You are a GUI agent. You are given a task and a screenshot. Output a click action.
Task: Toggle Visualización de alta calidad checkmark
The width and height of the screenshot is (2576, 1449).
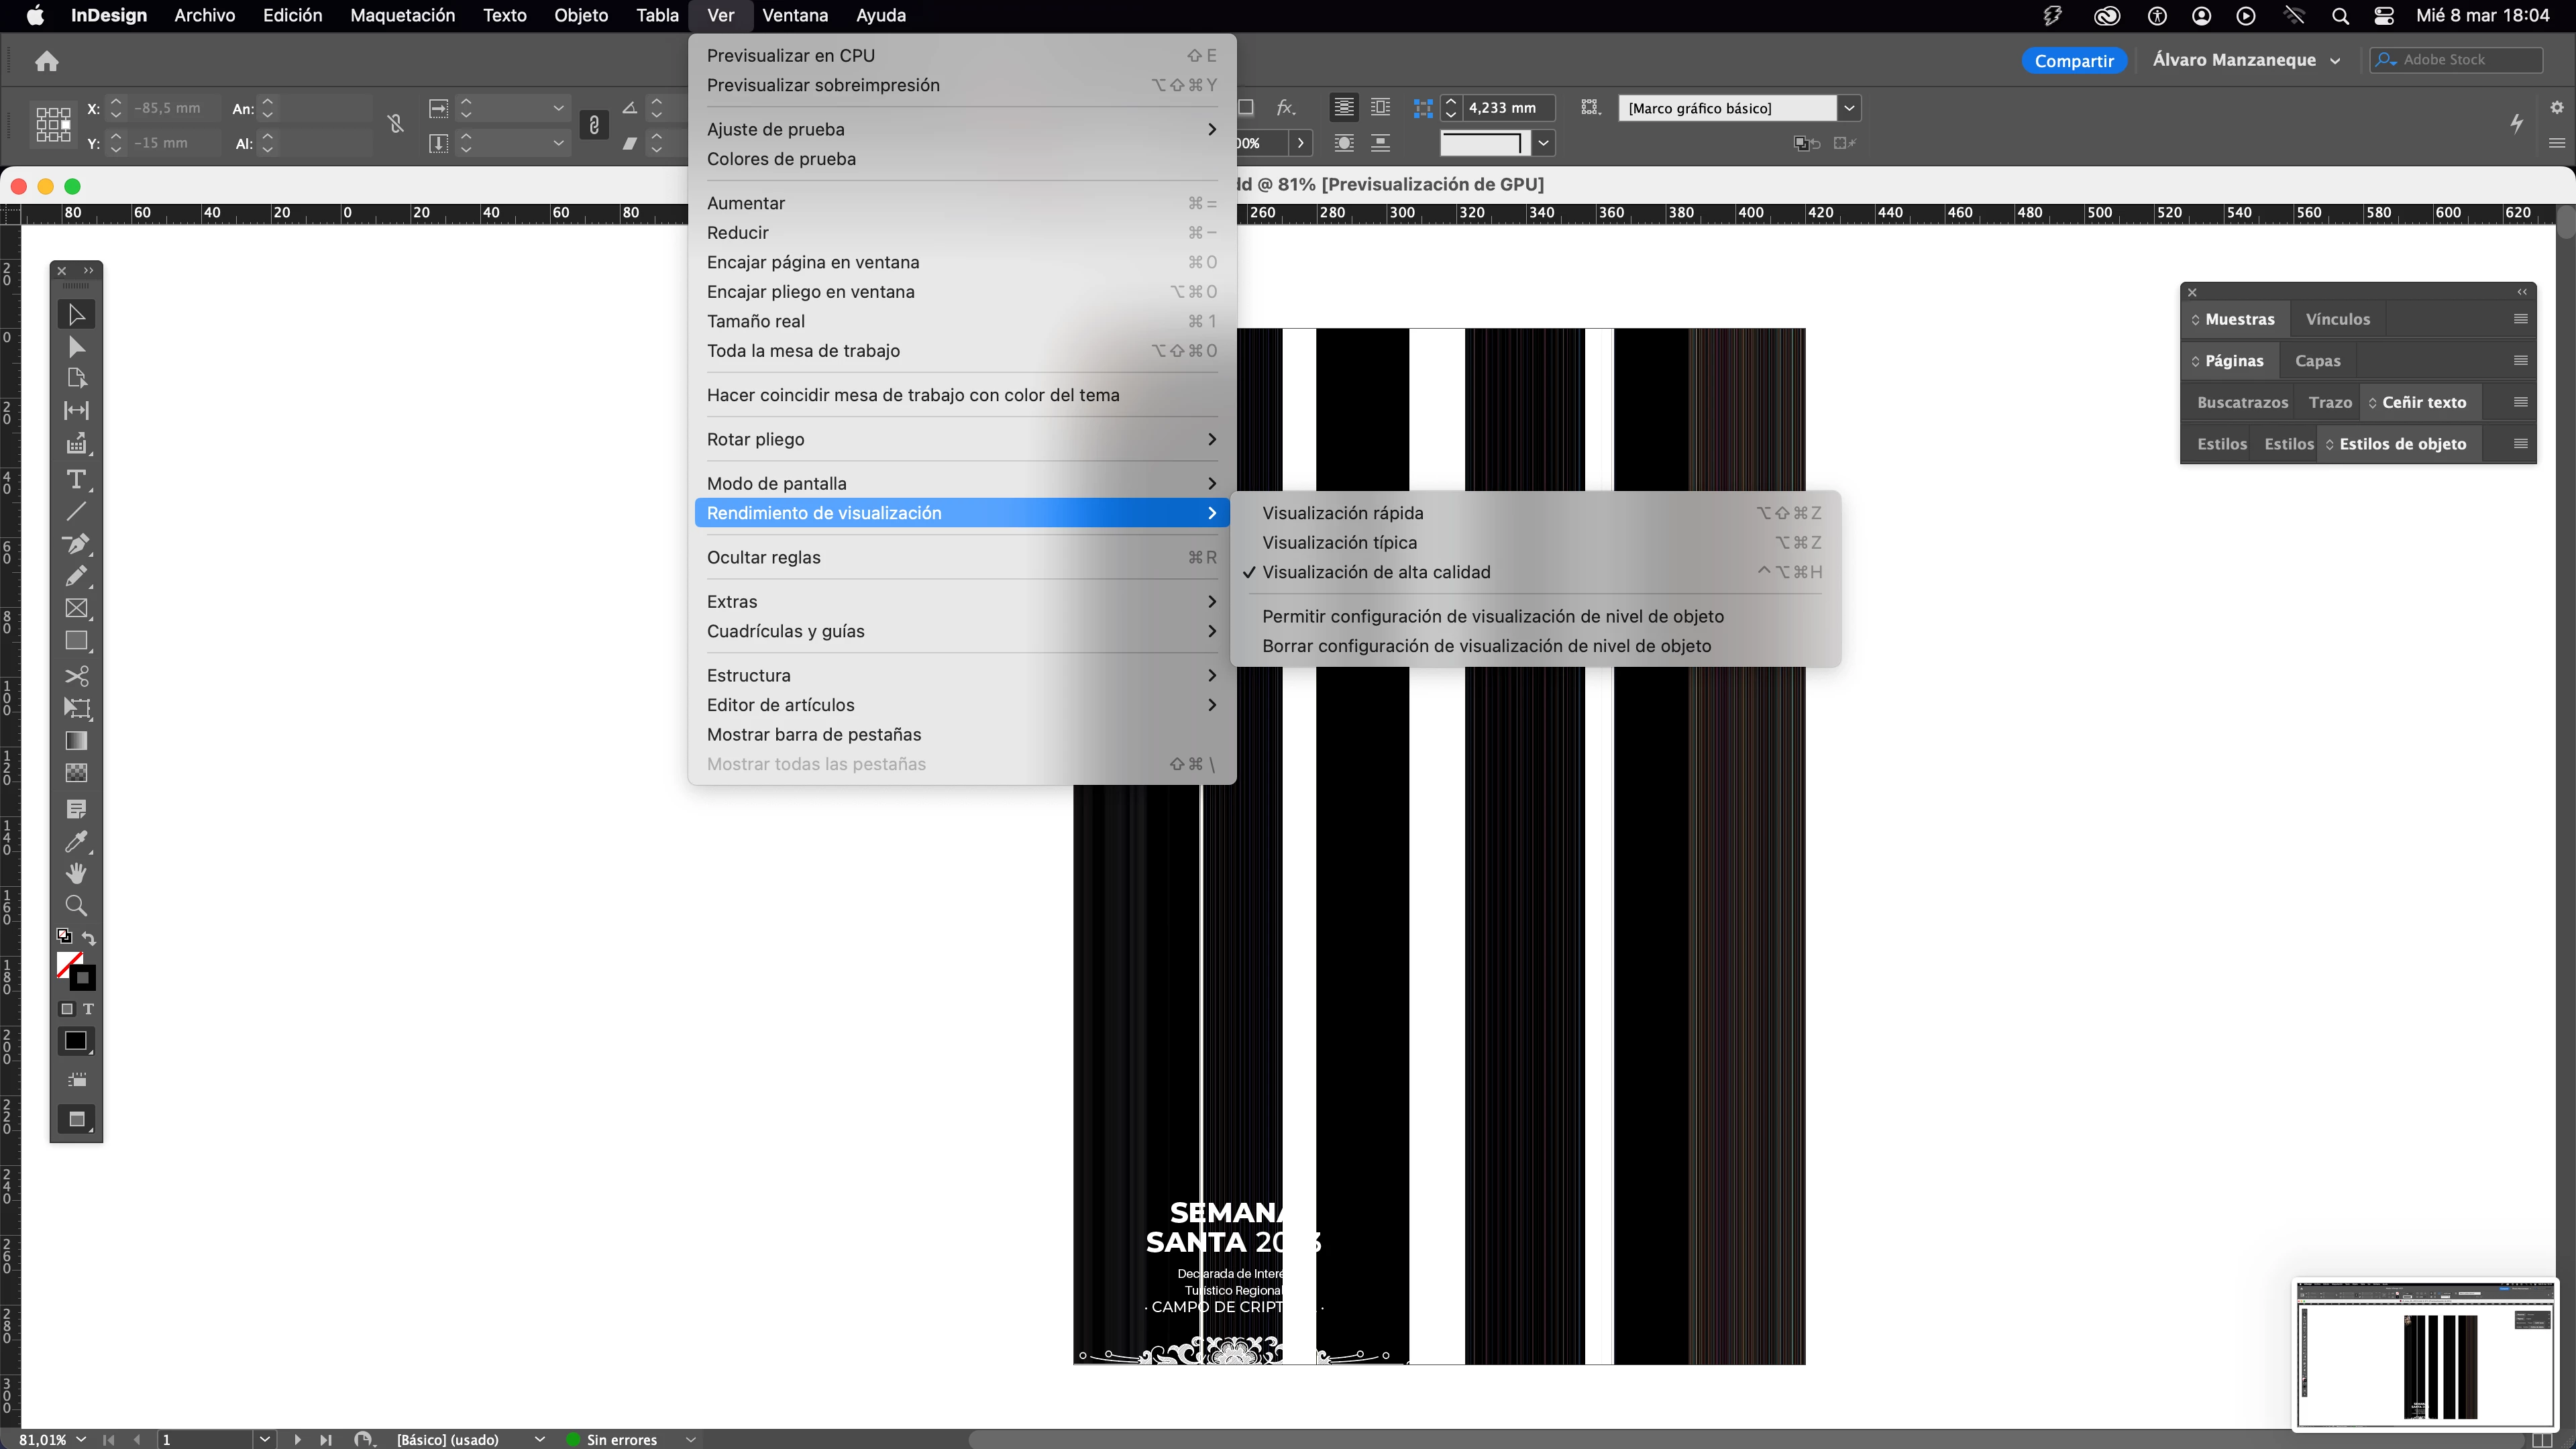coord(1376,572)
